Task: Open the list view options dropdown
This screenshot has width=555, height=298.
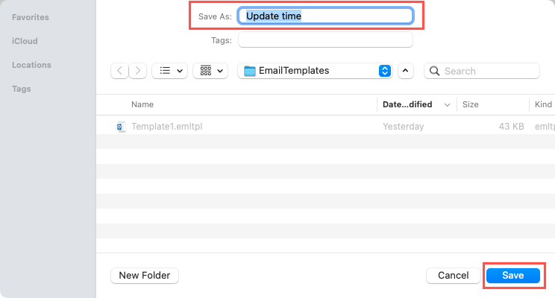Action: [x=169, y=71]
